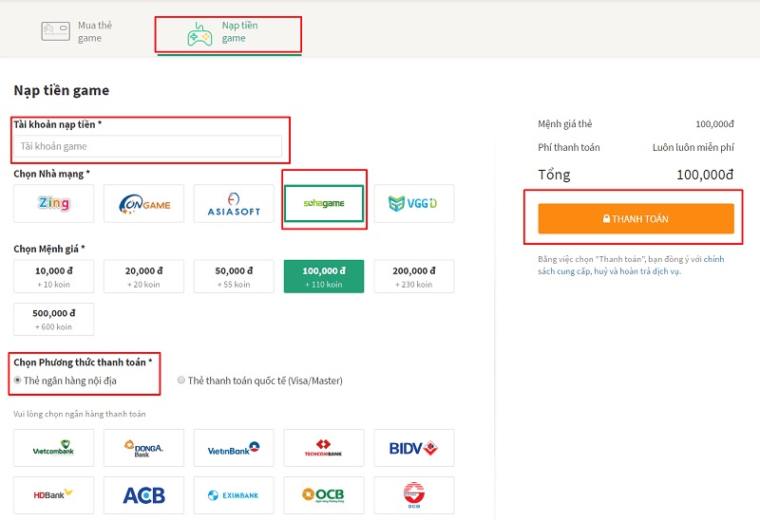Image resolution: width=760 pixels, height=520 pixels.
Task: Select the Sohagame provider logo
Action: (324, 203)
